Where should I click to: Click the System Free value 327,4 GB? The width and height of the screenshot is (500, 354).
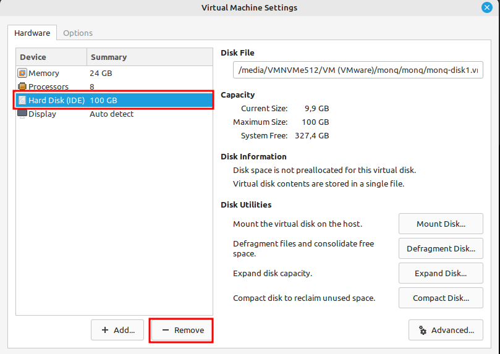[x=312, y=135]
